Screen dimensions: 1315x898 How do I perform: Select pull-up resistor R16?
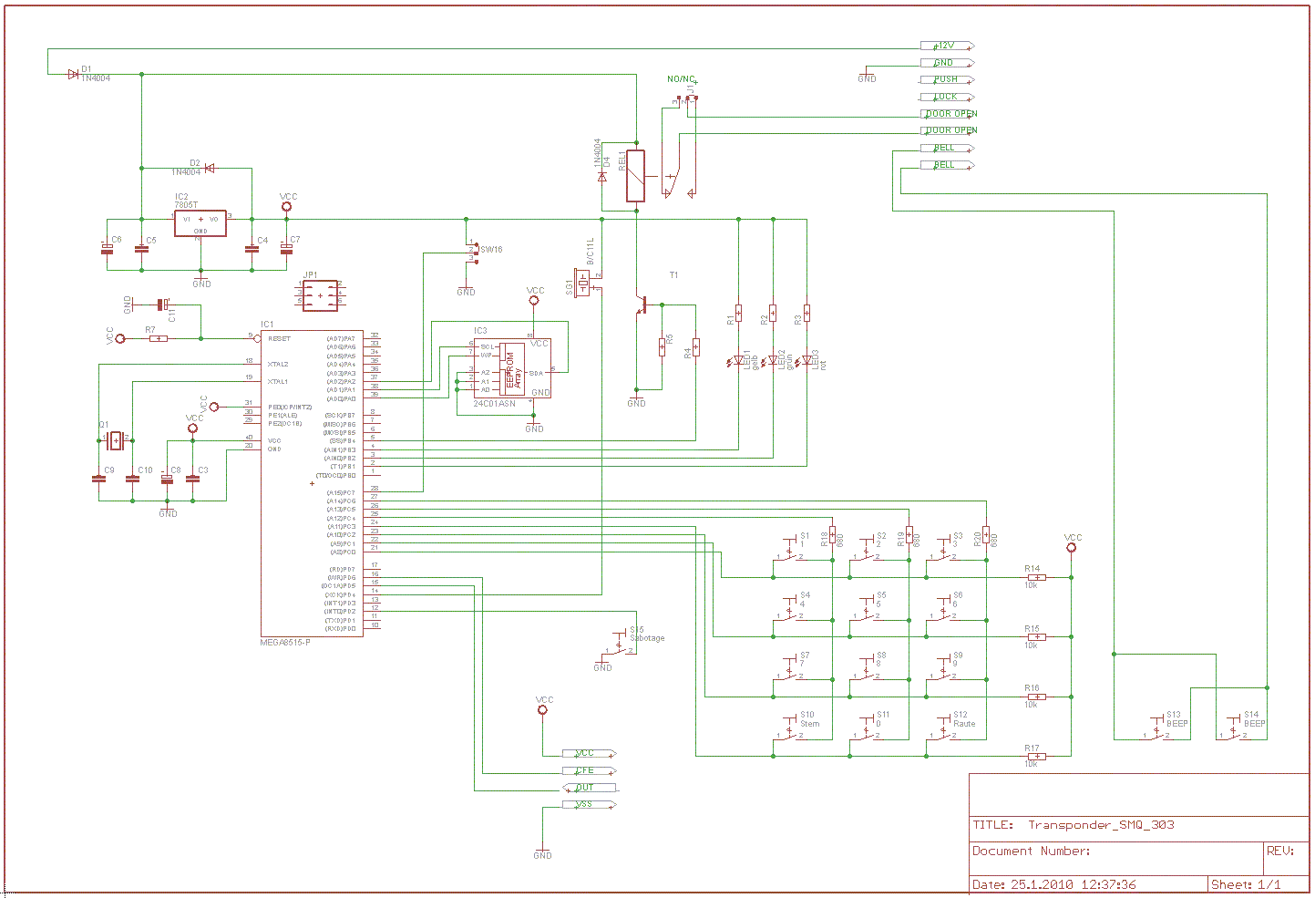click(1035, 697)
